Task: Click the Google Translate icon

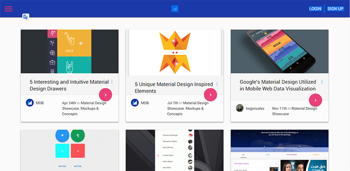Action: pos(26,17)
